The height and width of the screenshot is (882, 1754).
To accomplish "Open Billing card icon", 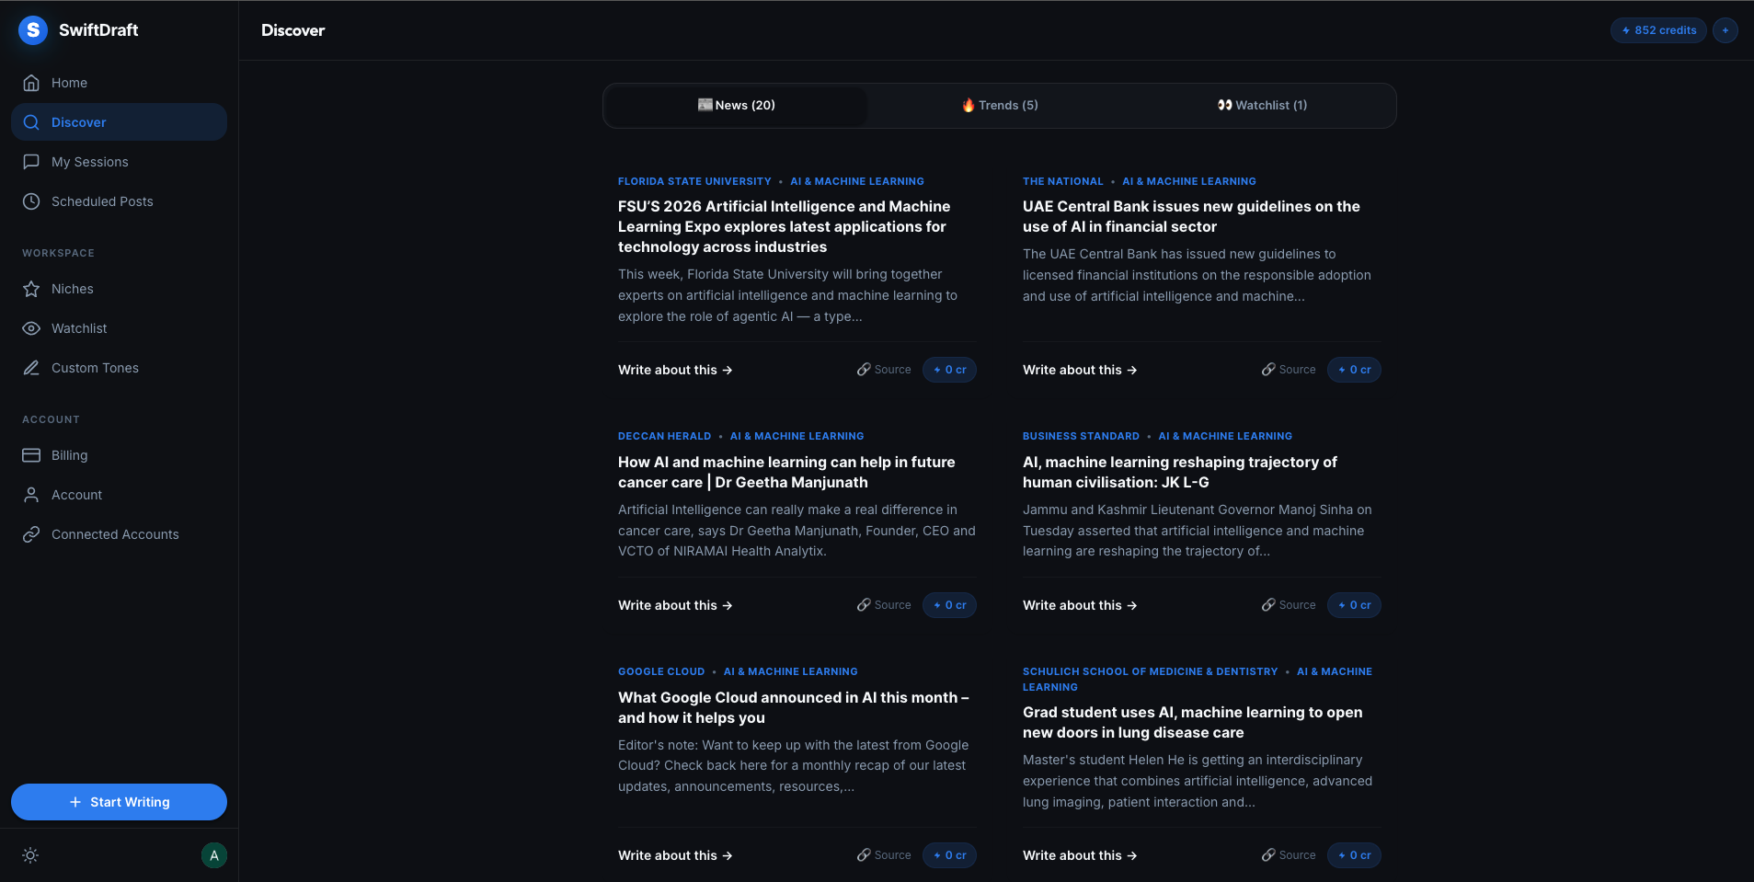I will [x=31, y=454].
